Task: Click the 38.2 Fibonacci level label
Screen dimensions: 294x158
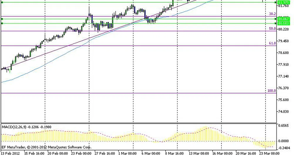Action: [272, 14]
